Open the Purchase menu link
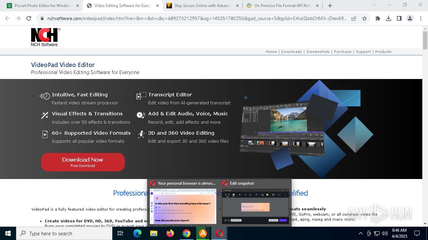The height and width of the screenshot is (240, 428). point(343,52)
